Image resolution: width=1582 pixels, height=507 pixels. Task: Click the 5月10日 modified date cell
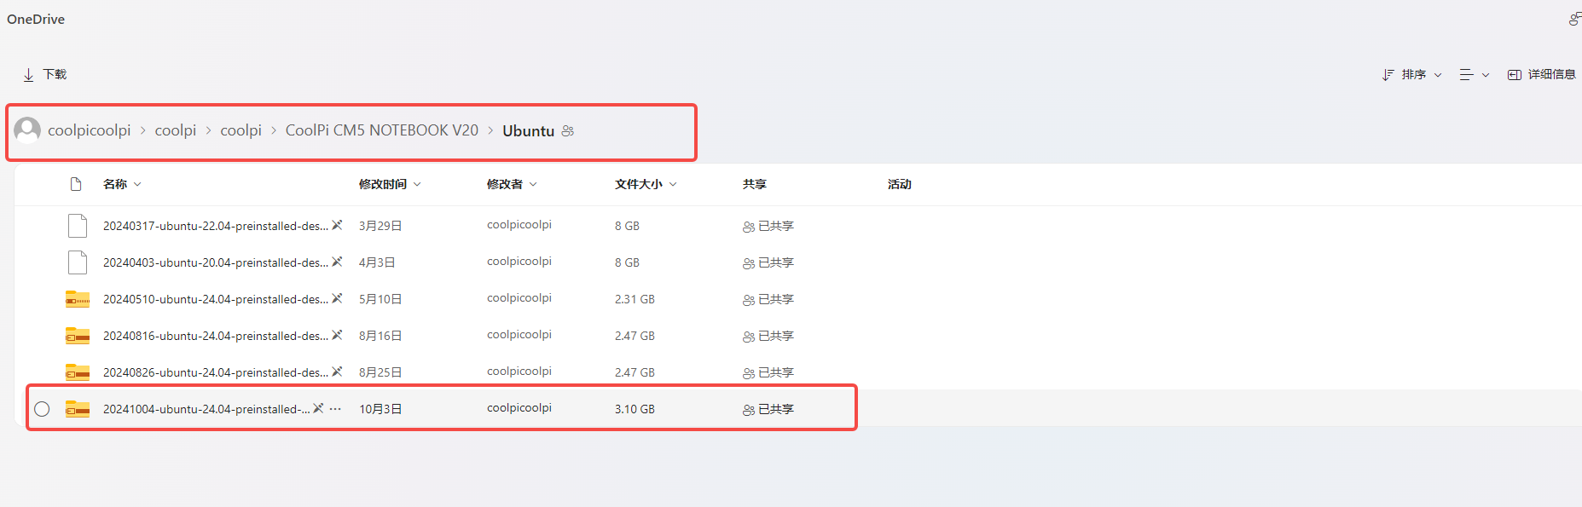click(380, 299)
